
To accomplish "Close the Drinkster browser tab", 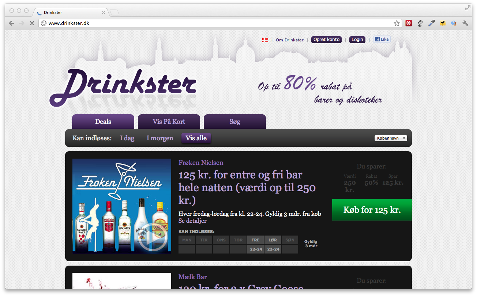I will pyautogui.click(x=104, y=12).
